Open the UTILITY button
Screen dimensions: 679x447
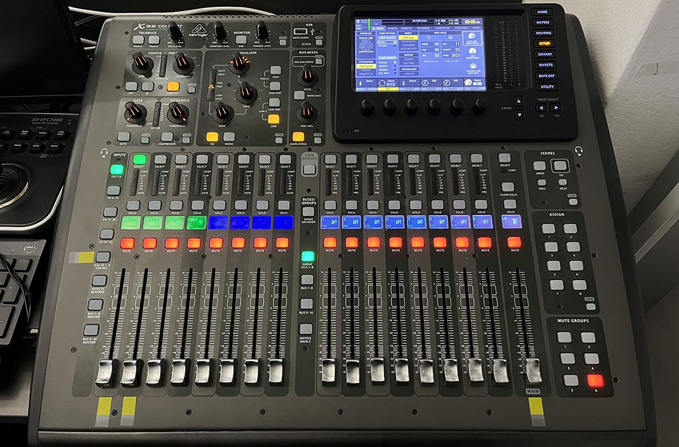tap(547, 86)
